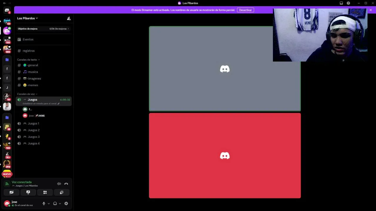Disconnect from the voice channel

coord(66,184)
